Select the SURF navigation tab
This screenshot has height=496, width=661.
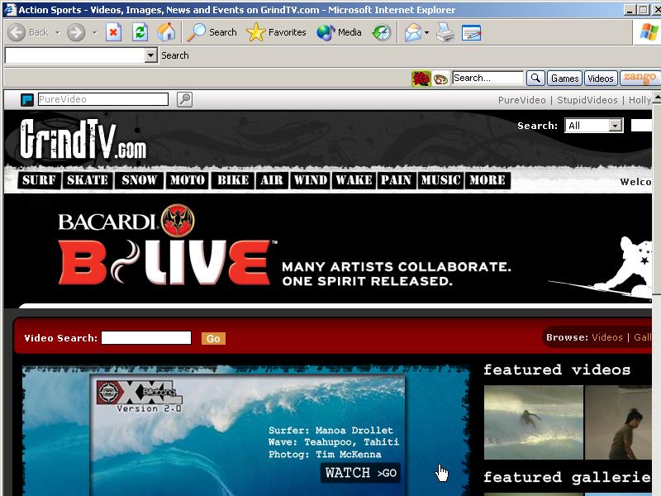click(39, 180)
